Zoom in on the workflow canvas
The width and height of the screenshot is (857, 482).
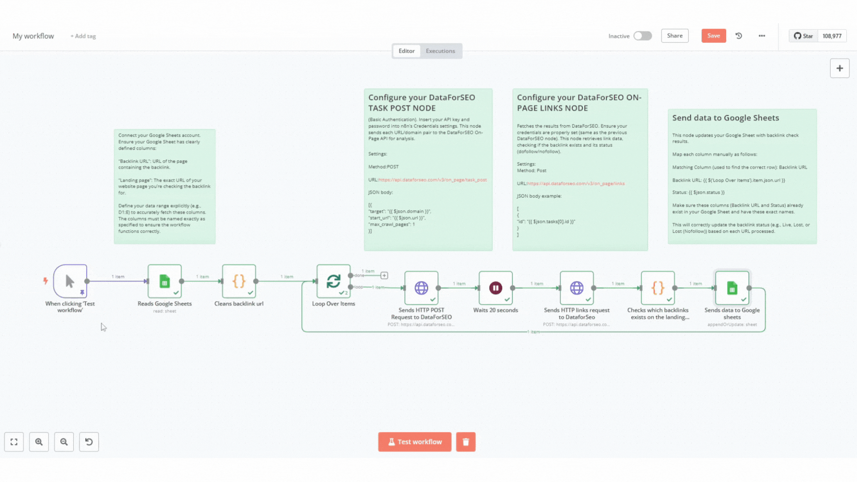[x=39, y=442]
